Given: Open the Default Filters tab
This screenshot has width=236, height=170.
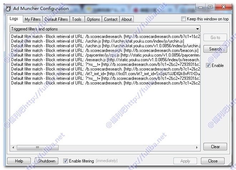Looking at the screenshot, I should tap(56, 19).
